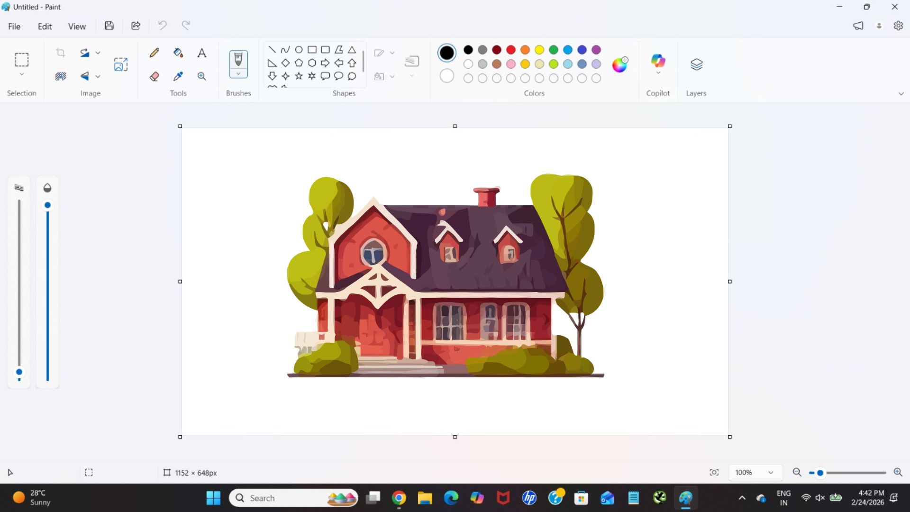Choose the five-point star shape
Viewport: 910px width, 512px height.
[299, 76]
